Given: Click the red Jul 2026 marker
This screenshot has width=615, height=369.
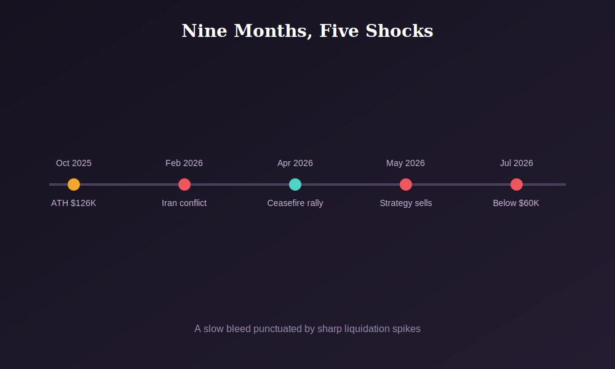Looking at the screenshot, I should (517, 184).
